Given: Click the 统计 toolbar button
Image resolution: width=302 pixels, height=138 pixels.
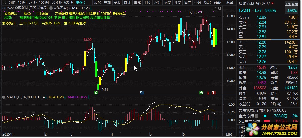Looking at the screenshot, I should [x=127, y=2].
